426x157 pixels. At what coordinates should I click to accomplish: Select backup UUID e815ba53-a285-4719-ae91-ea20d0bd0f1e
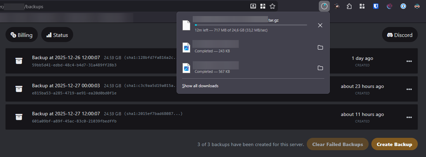point(74,93)
